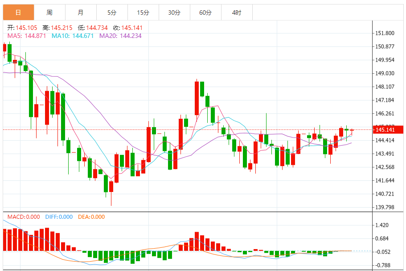Image resolution: width=406 pixels, height=271 pixels.
Task: Click the MA10: 144.671 indicator label
Action: pyautogui.click(x=73, y=36)
